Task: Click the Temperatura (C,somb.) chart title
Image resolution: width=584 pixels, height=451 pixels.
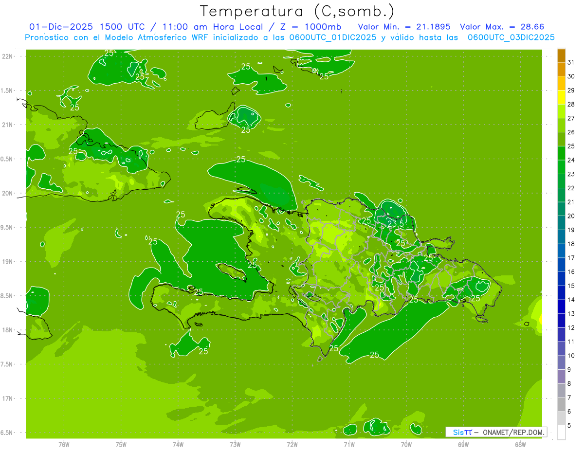Action: coord(297,11)
